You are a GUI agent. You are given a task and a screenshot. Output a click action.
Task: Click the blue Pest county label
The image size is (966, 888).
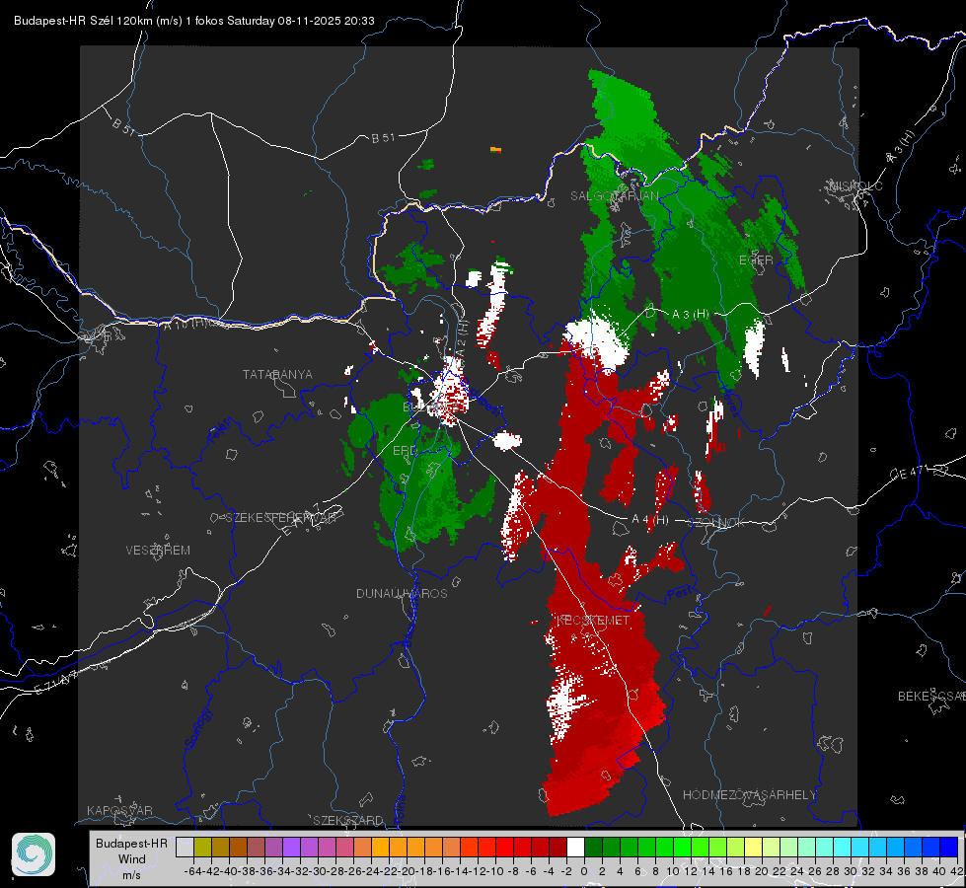[678, 594]
